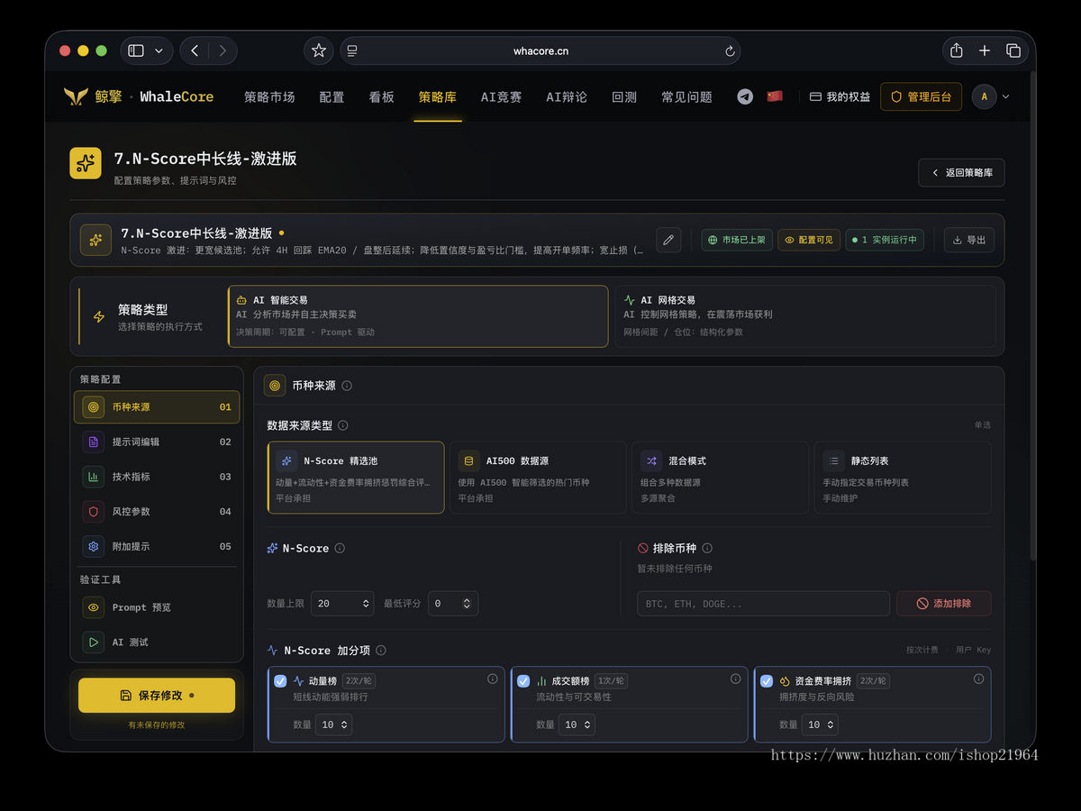Click the Safari sidebar toggle icon
This screenshot has height=811, width=1081.
[136, 51]
